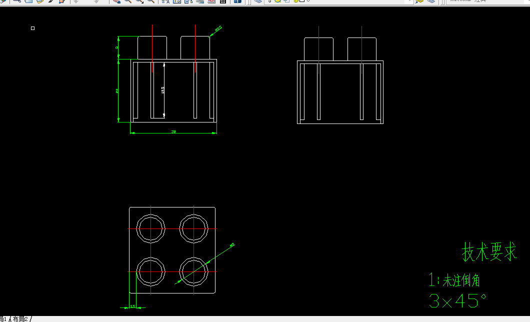Select the R0.5 radius dimension text

pyautogui.click(x=218, y=28)
